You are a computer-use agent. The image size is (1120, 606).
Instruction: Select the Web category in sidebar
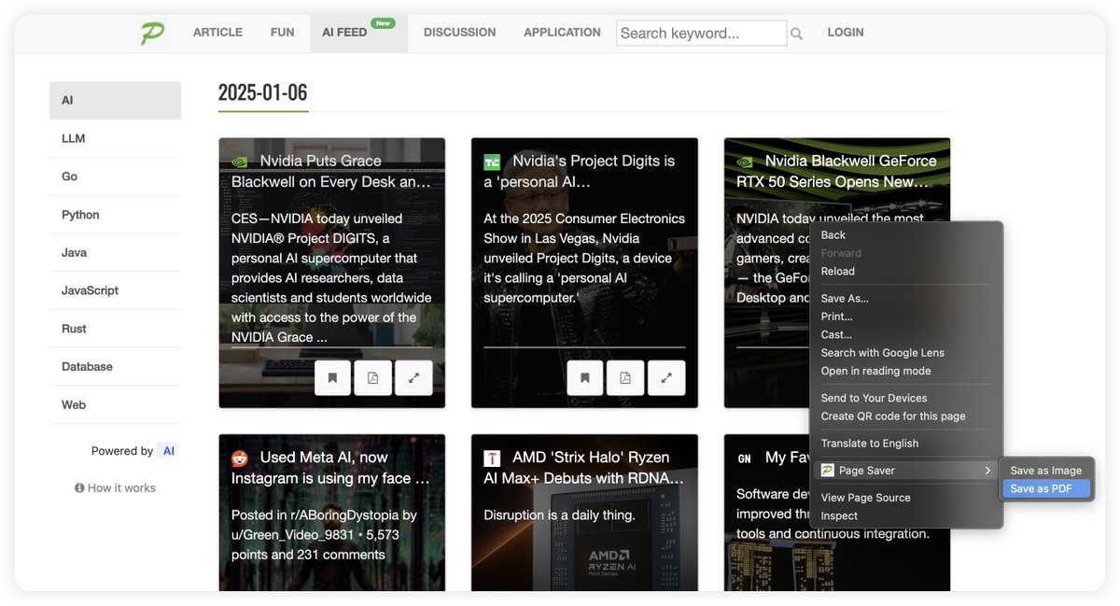tap(115, 405)
